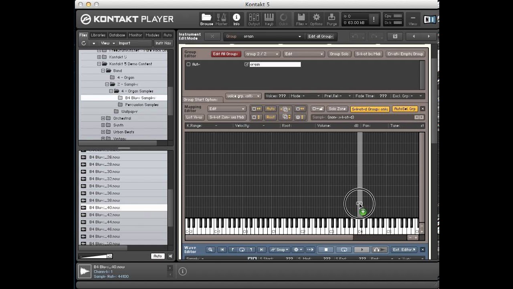Toggle the Info pane icon

(x=236, y=19)
